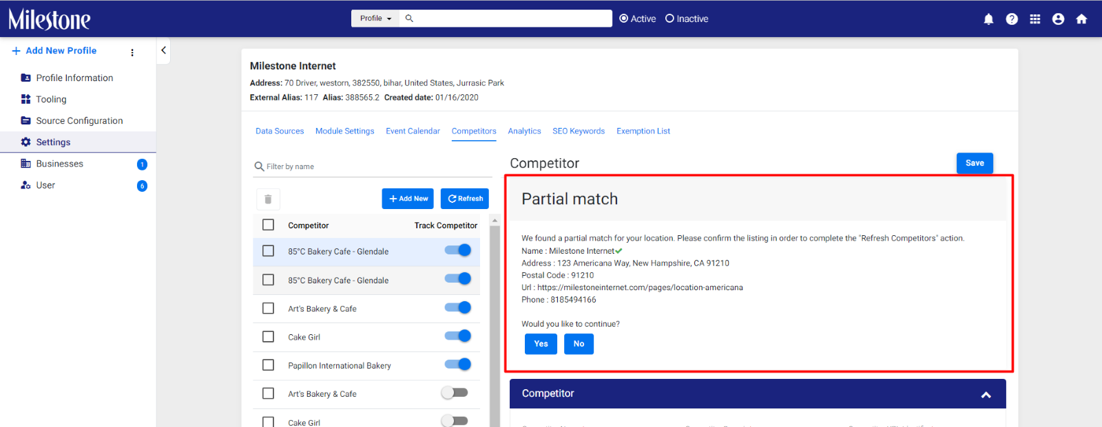The height and width of the screenshot is (427, 1102).
Task: Open the help question mark icon
Action: (x=1012, y=19)
